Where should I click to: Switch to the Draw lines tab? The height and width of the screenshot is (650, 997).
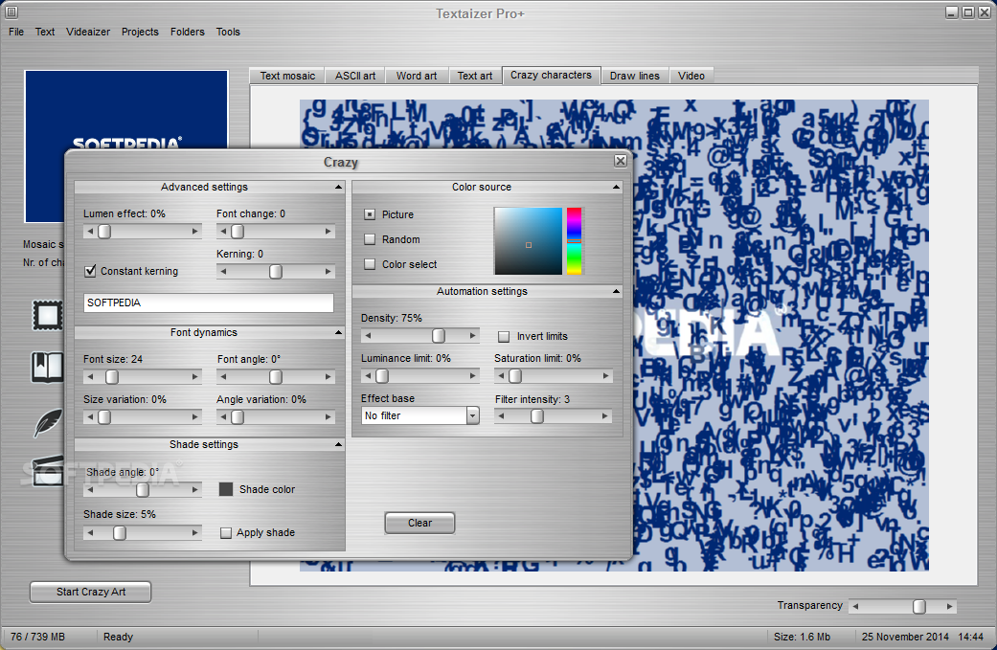(x=635, y=76)
